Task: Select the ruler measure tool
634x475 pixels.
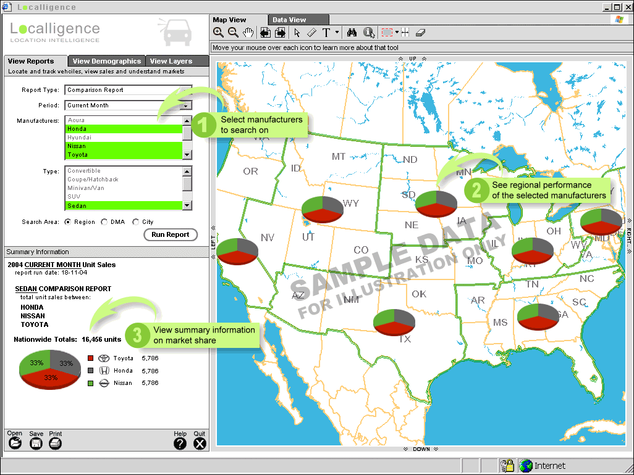Action: click(x=311, y=33)
